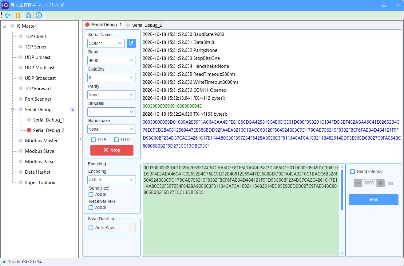Enable the DTR checkbox

[116, 140]
